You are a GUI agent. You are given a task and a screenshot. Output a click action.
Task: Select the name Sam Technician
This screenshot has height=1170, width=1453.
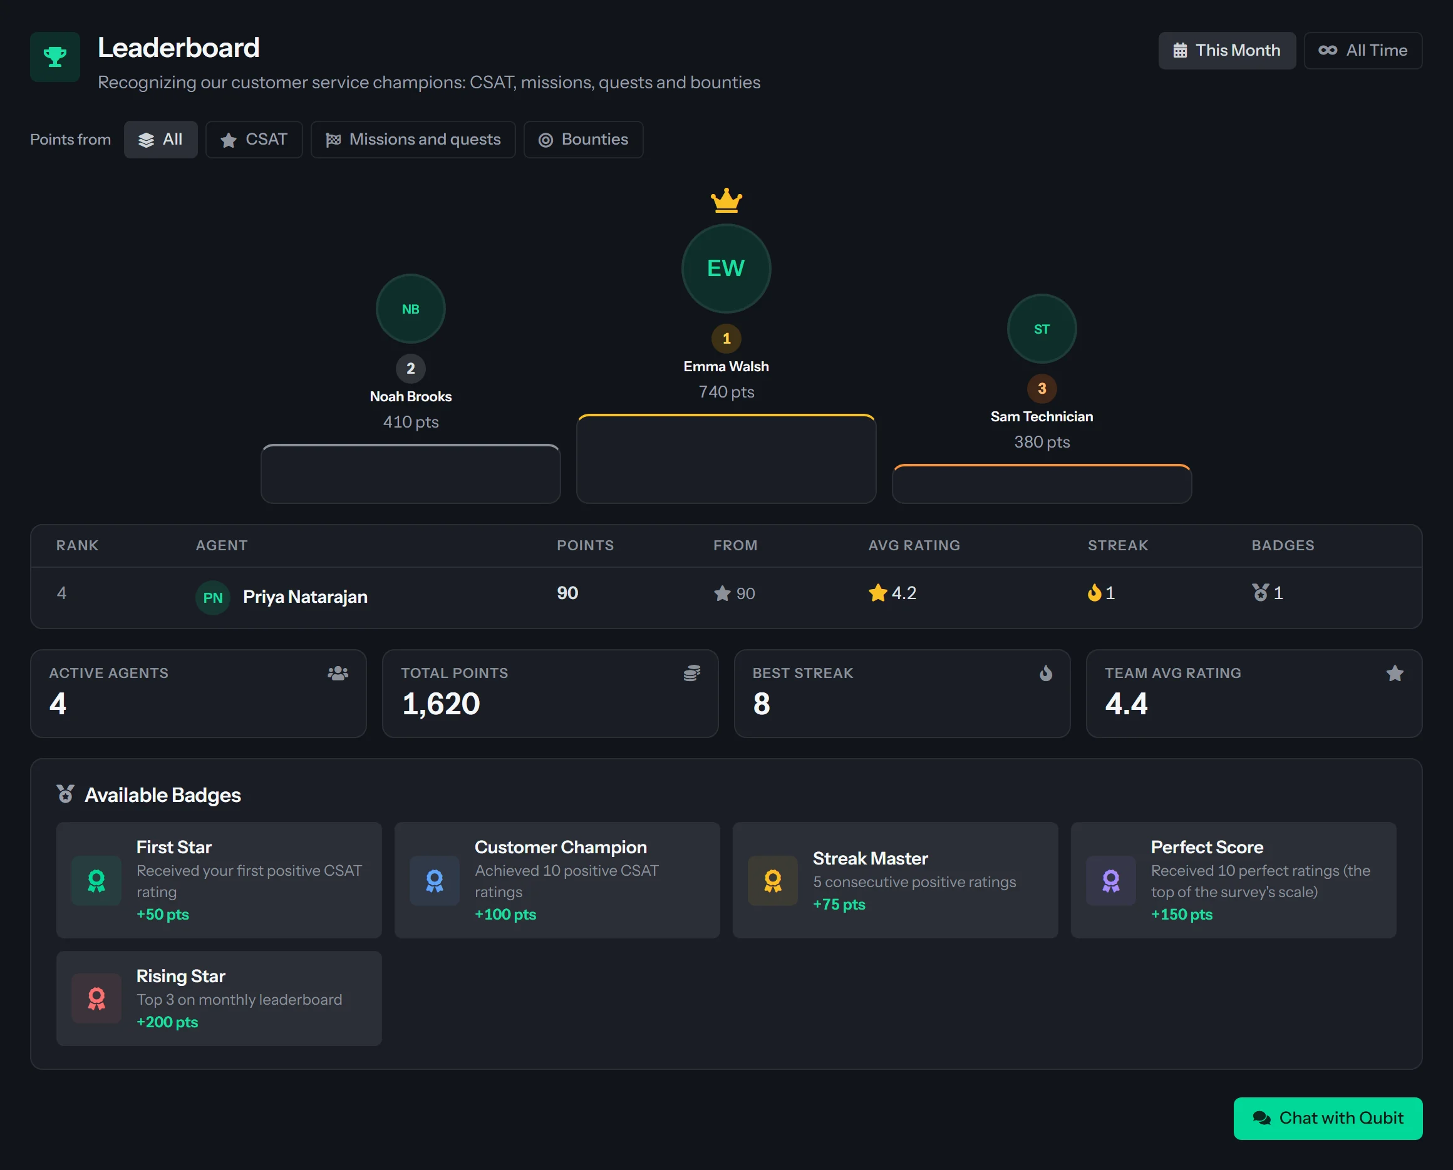click(1042, 416)
